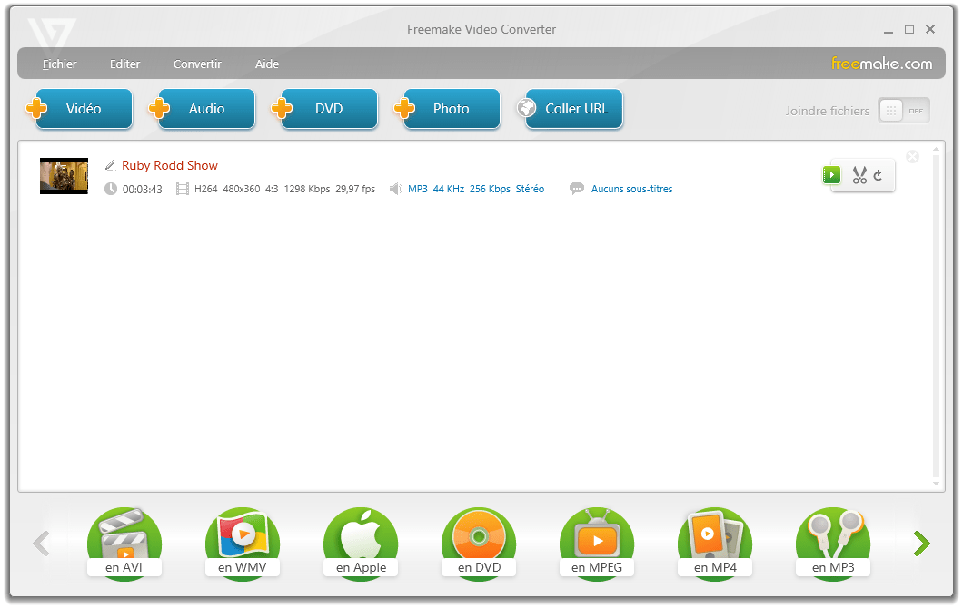The width and height of the screenshot is (963, 608).
Task: Click the file list vertical scrollbar
Action: [x=936, y=315]
